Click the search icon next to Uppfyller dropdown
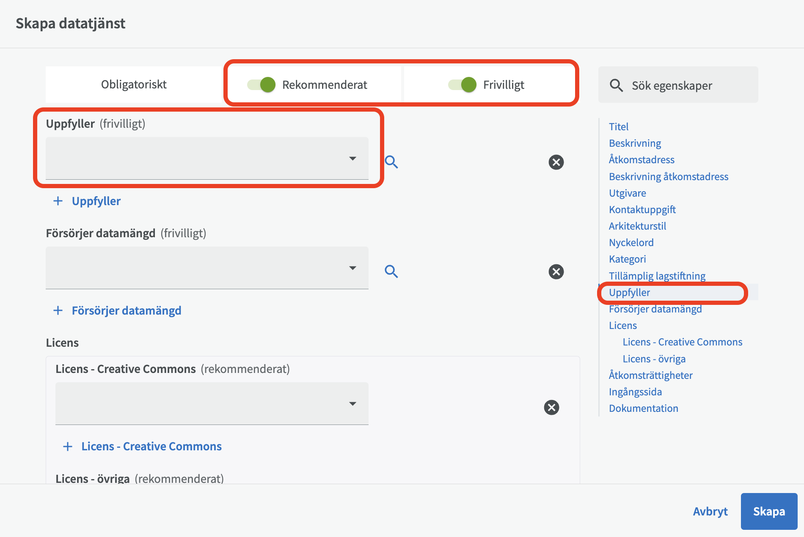Image resolution: width=804 pixels, height=537 pixels. coord(391,162)
